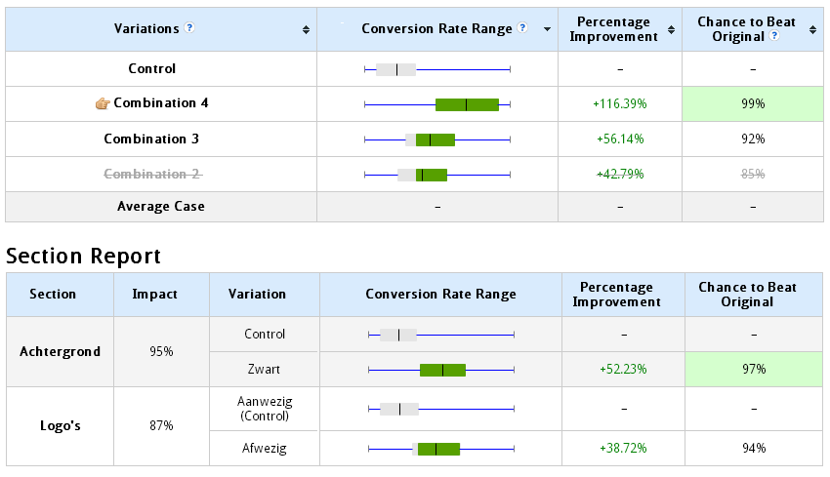Select the Combination 3 variation
The height and width of the screenshot is (477, 830).
(x=151, y=139)
